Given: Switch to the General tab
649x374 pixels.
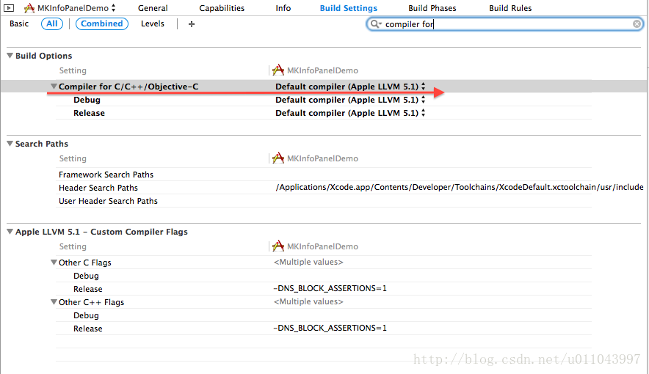Looking at the screenshot, I should tap(153, 8).
